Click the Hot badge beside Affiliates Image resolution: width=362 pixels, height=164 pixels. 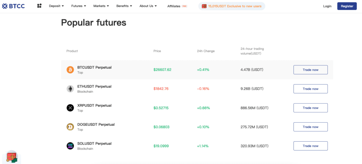pyautogui.click(x=185, y=6)
